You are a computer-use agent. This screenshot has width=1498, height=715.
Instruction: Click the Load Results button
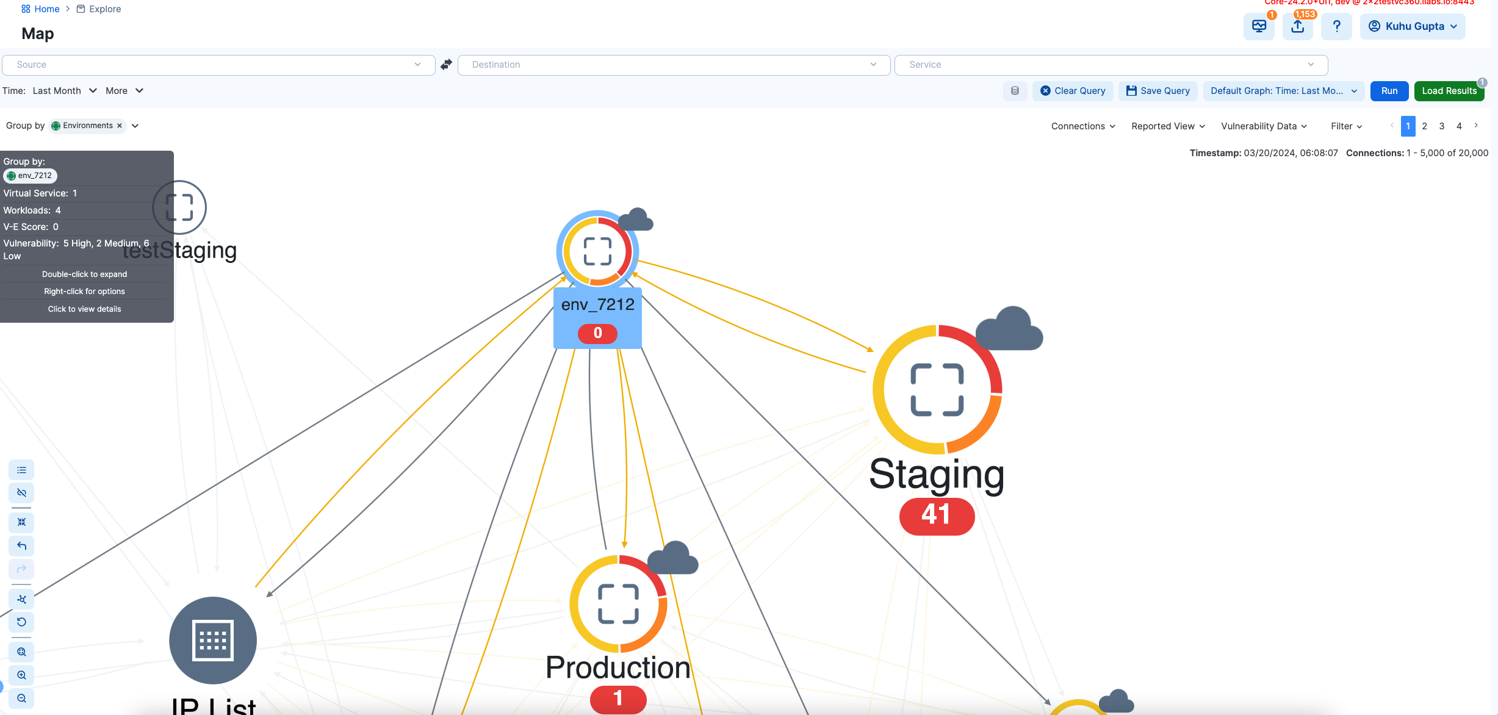coord(1449,91)
